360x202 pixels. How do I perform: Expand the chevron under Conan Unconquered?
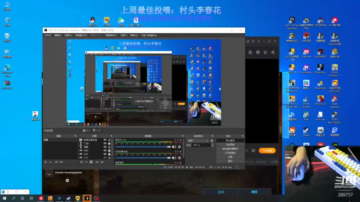pos(67,180)
